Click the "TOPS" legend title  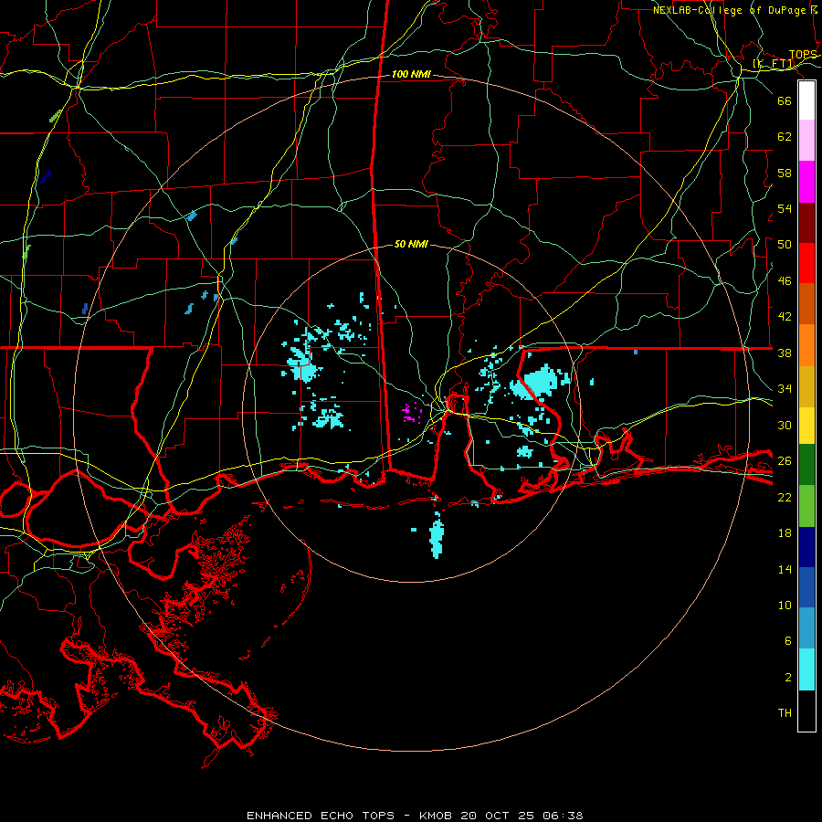point(803,55)
